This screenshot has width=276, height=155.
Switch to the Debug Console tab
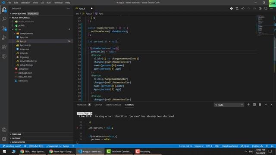click(113, 105)
